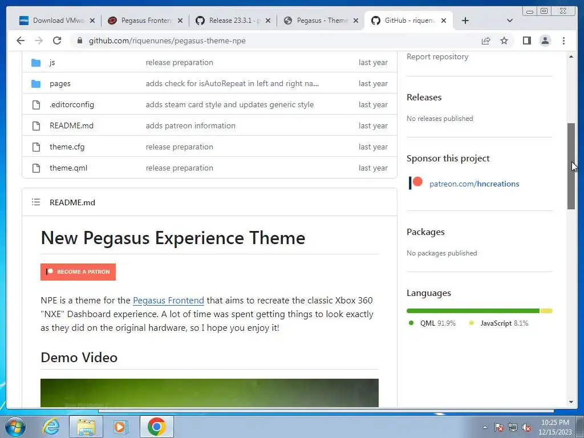Open the browser side panel
The width and height of the screenshot is (584, 438).
526,40
